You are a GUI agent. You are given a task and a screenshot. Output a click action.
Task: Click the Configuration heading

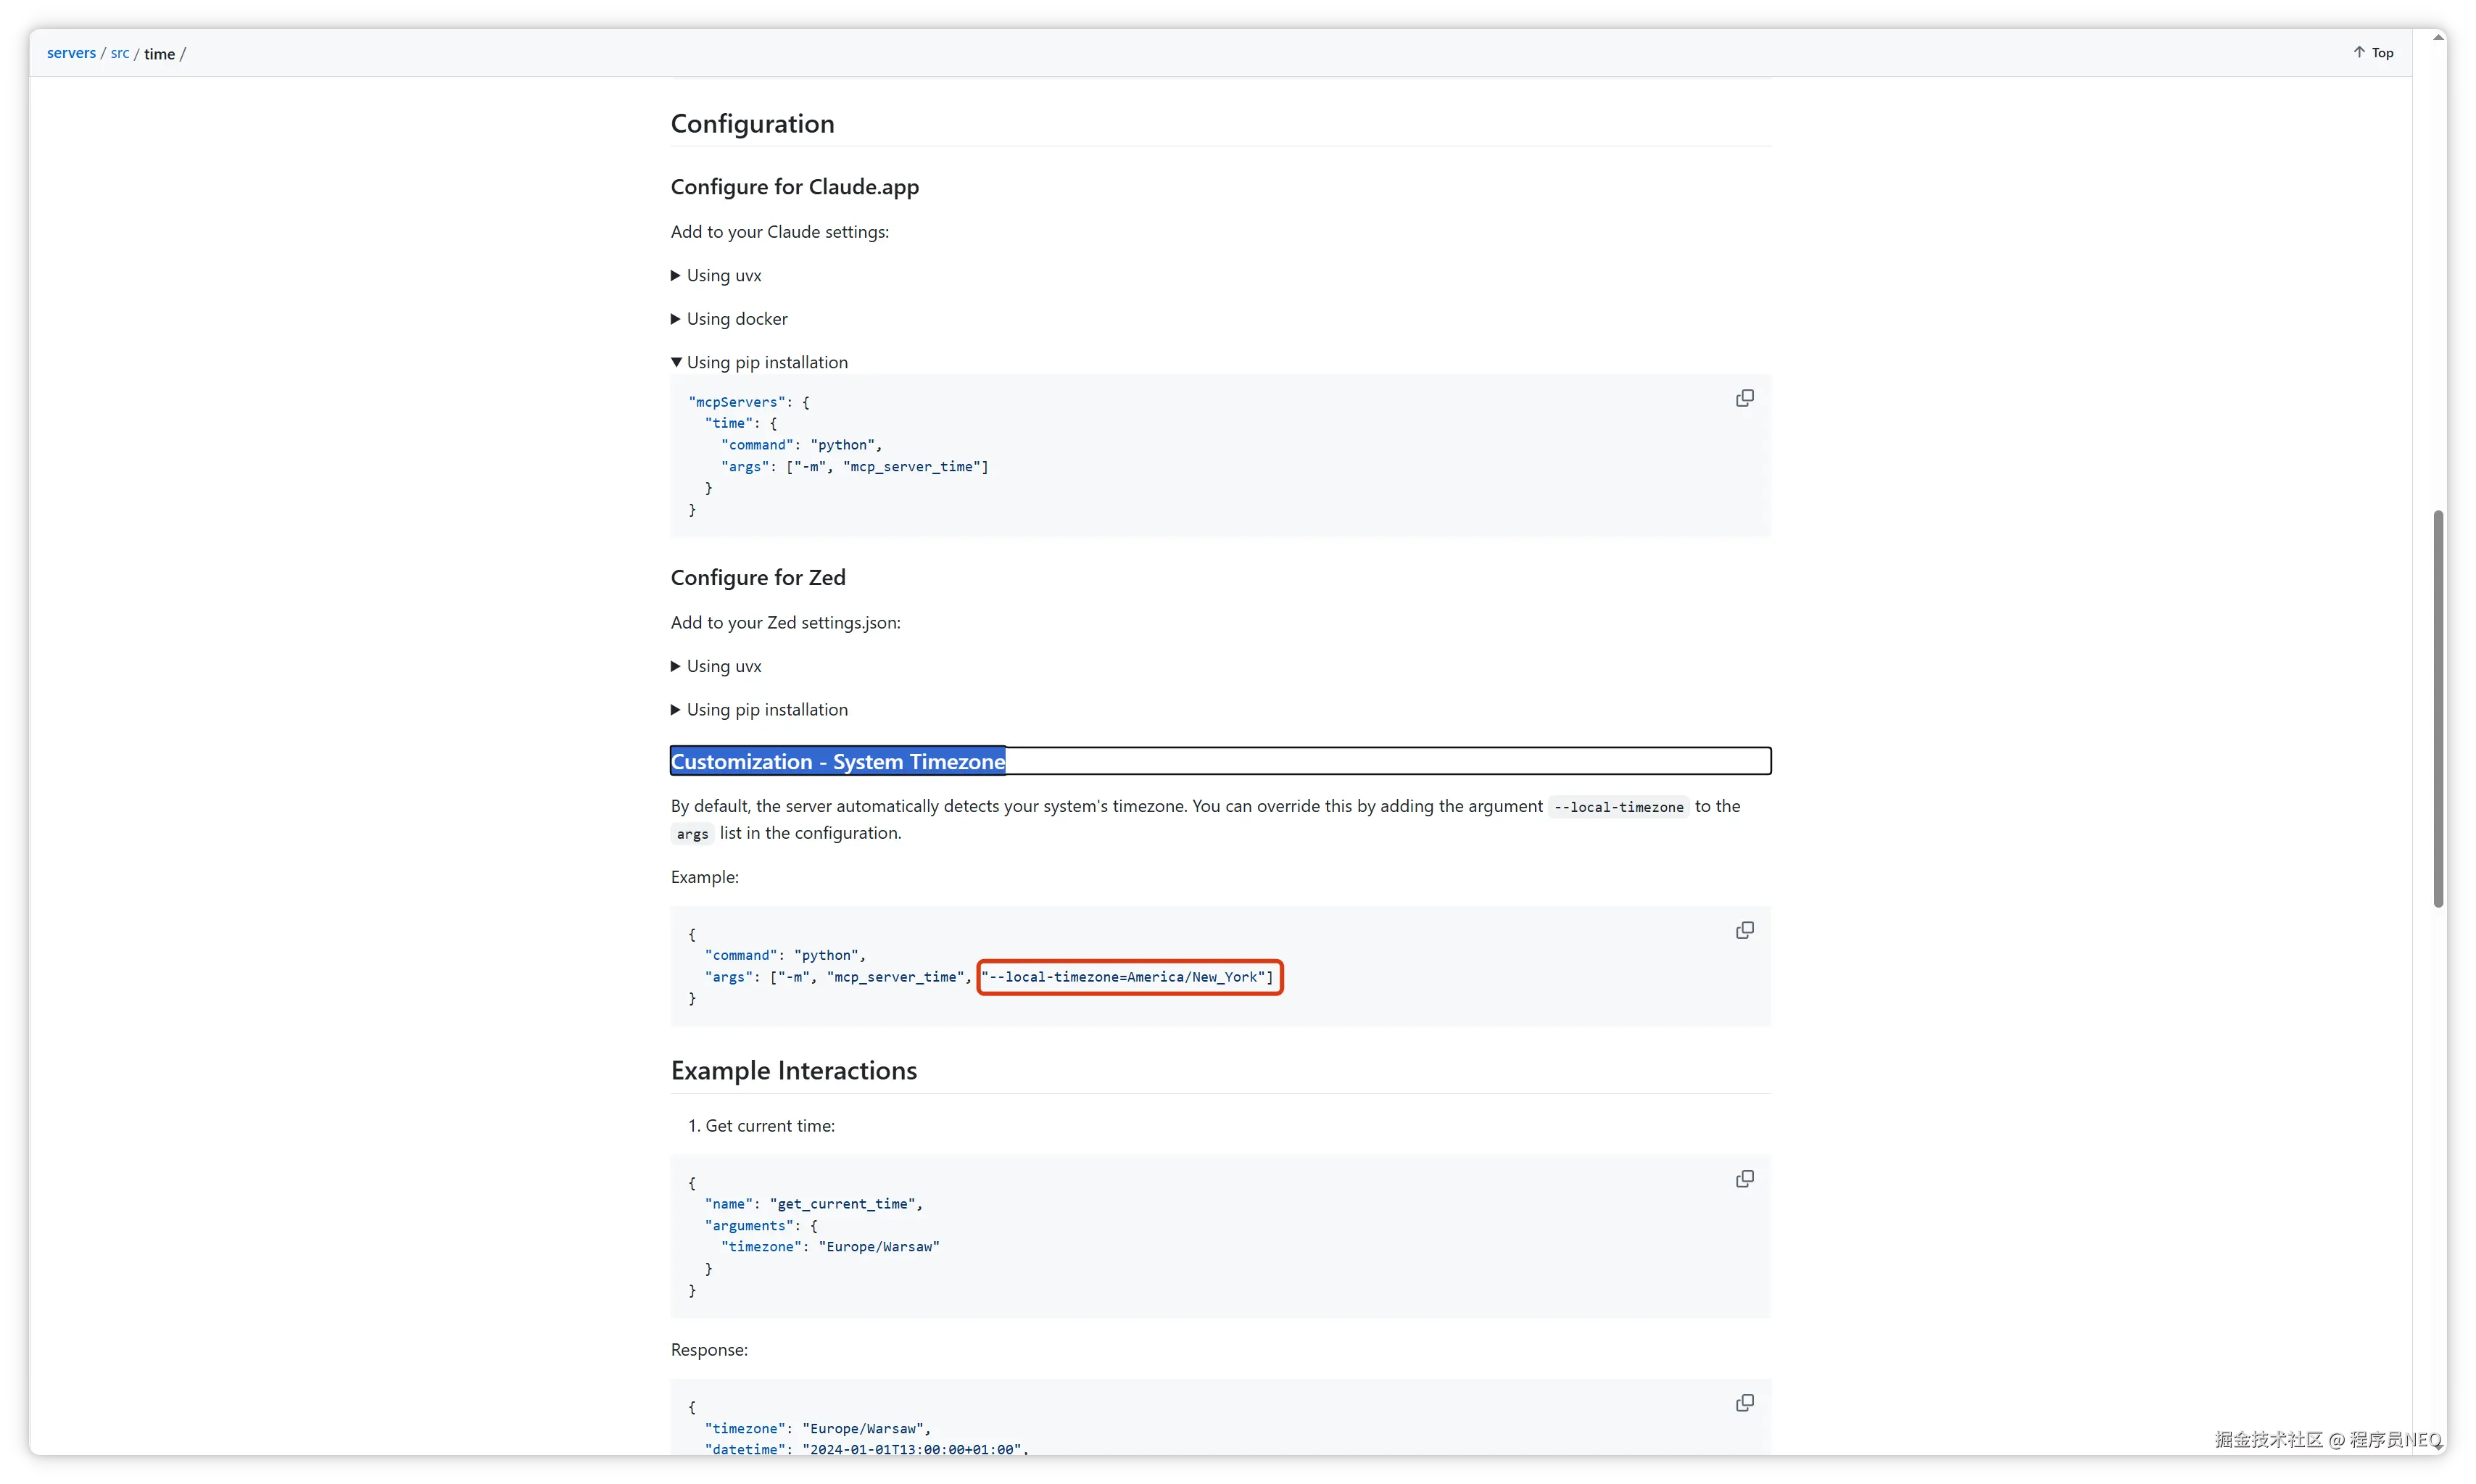pos(752,124)
